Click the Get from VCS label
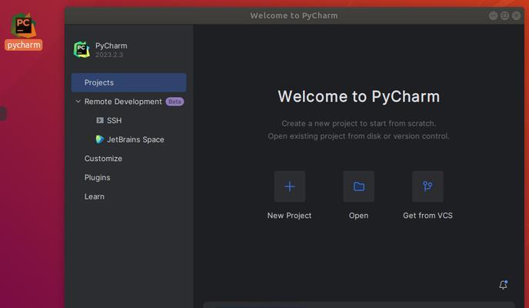Viewport: 529px width, 308px height. click(x=428, y=216)
